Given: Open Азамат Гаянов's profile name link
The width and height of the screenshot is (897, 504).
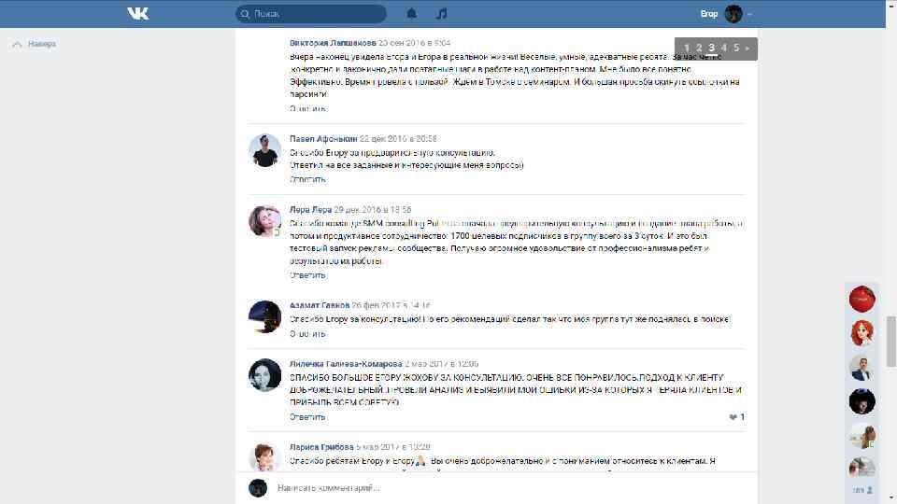Looking at the screenshot, I should pyautogui.click(x=320, y=306).
